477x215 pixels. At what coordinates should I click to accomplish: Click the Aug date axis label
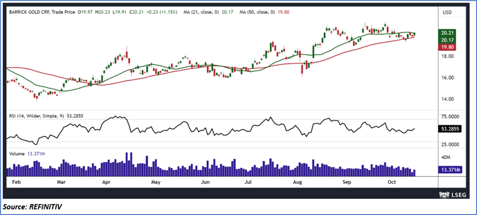coord(298,182)
